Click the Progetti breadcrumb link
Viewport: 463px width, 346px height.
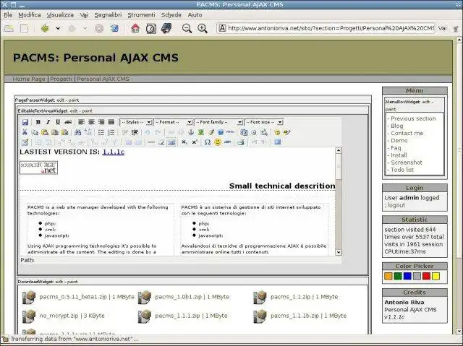coord(61,79)
